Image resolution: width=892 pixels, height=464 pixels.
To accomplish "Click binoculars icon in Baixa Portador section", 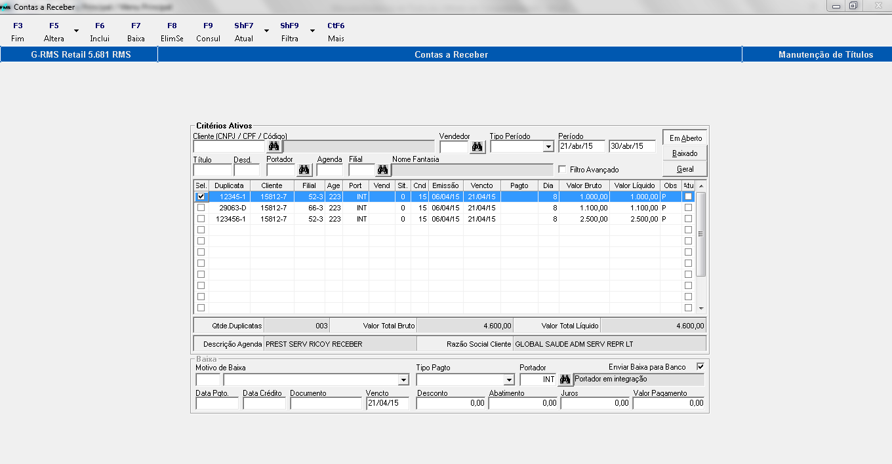I will point(564,379).
